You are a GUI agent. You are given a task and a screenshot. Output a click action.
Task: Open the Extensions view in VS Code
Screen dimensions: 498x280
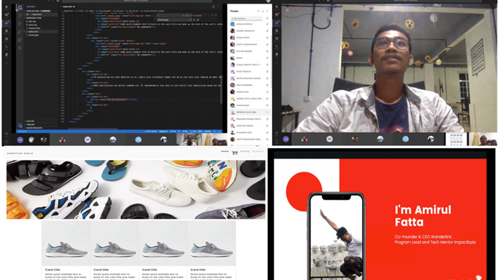tap(20, 38)
